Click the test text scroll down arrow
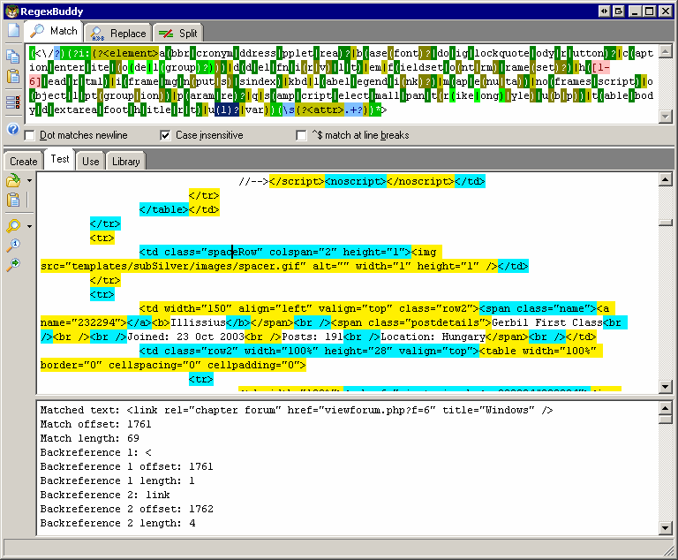The width and height of the screenshot is (678, 560). click(666, 387)
